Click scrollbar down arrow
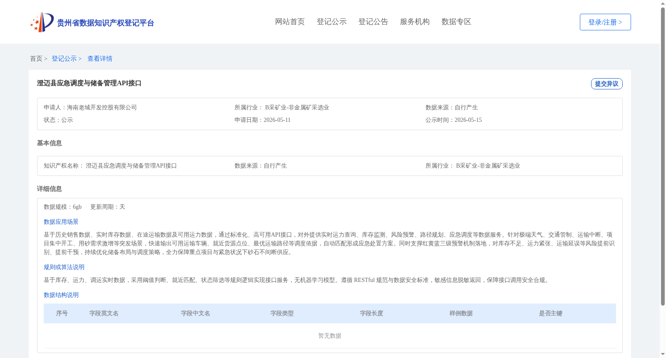The image size is (666, 358). 663,355
